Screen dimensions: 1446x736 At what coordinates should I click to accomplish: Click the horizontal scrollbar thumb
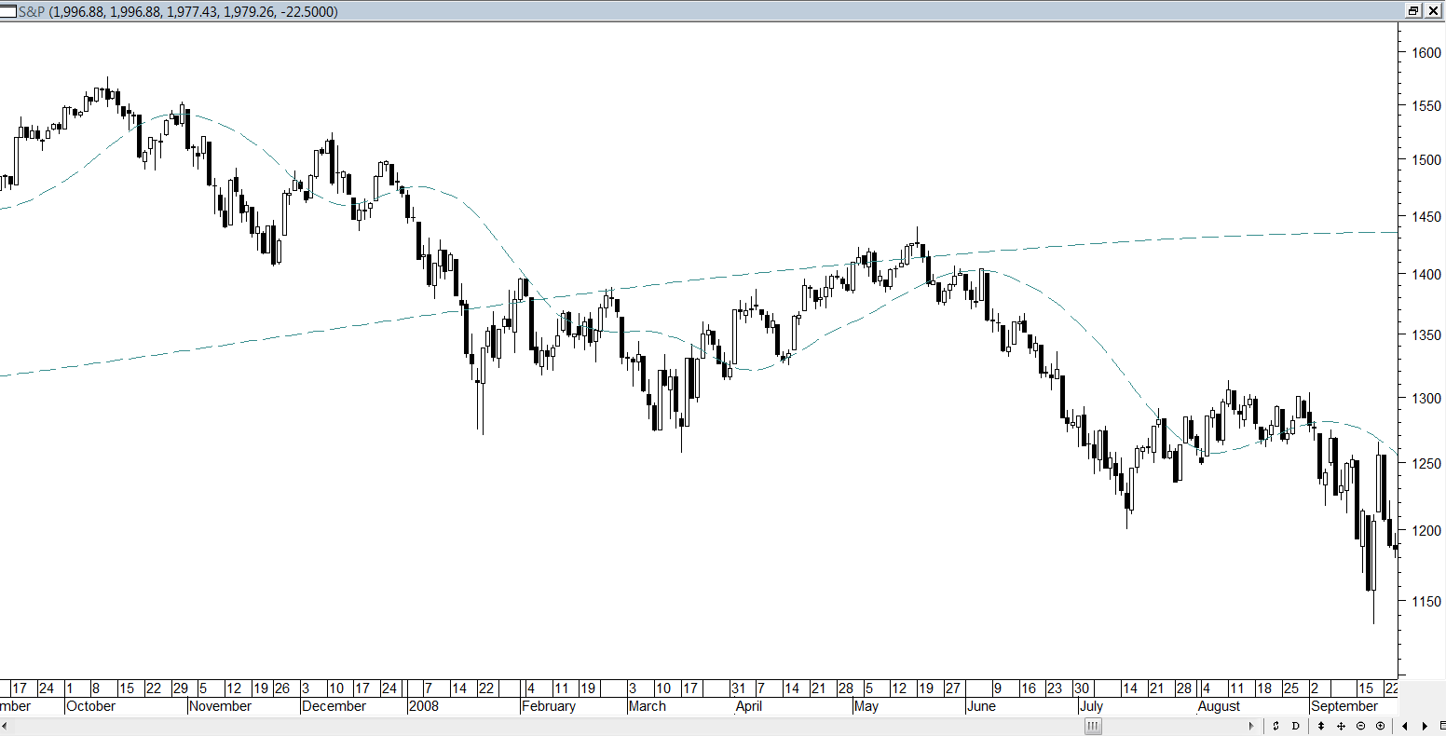(1093, 726)
